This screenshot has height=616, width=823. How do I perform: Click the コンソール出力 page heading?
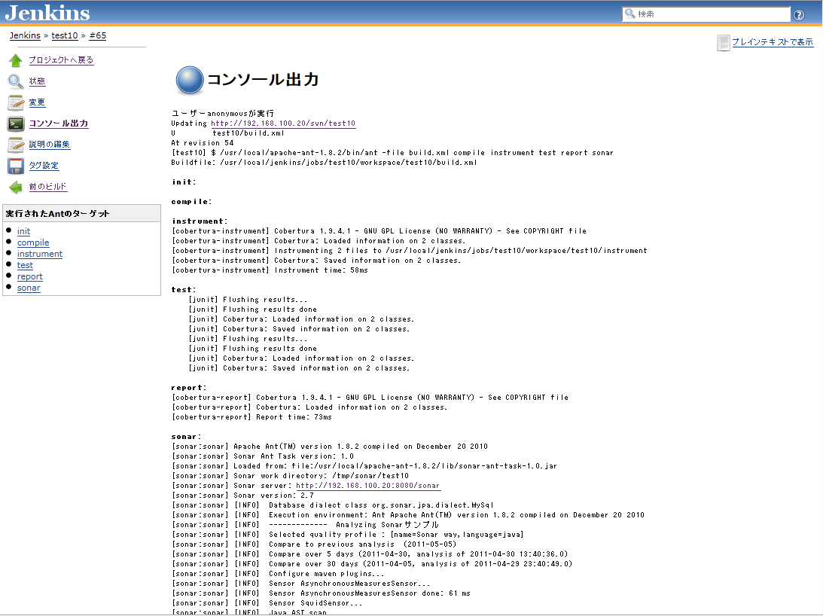tap(263, 80)
